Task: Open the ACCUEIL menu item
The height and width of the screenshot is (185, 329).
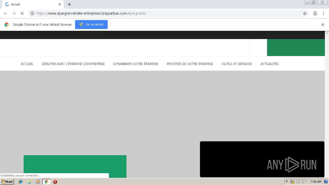Action: click(x=27, y=64)
